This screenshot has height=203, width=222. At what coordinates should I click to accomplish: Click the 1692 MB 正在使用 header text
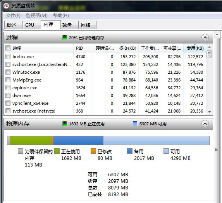pyautogui.click(x=87, y=124)
